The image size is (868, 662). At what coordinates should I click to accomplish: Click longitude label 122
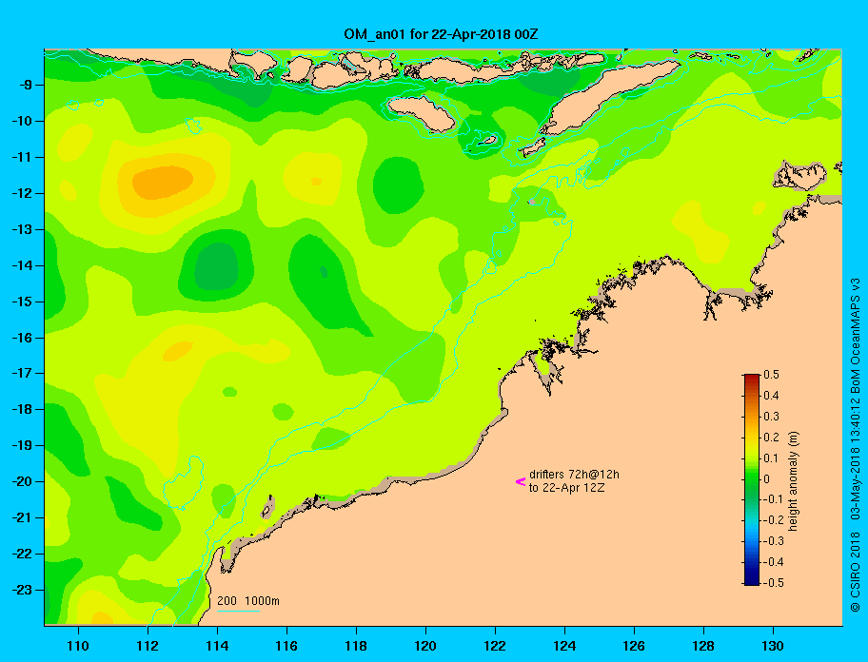495,646
